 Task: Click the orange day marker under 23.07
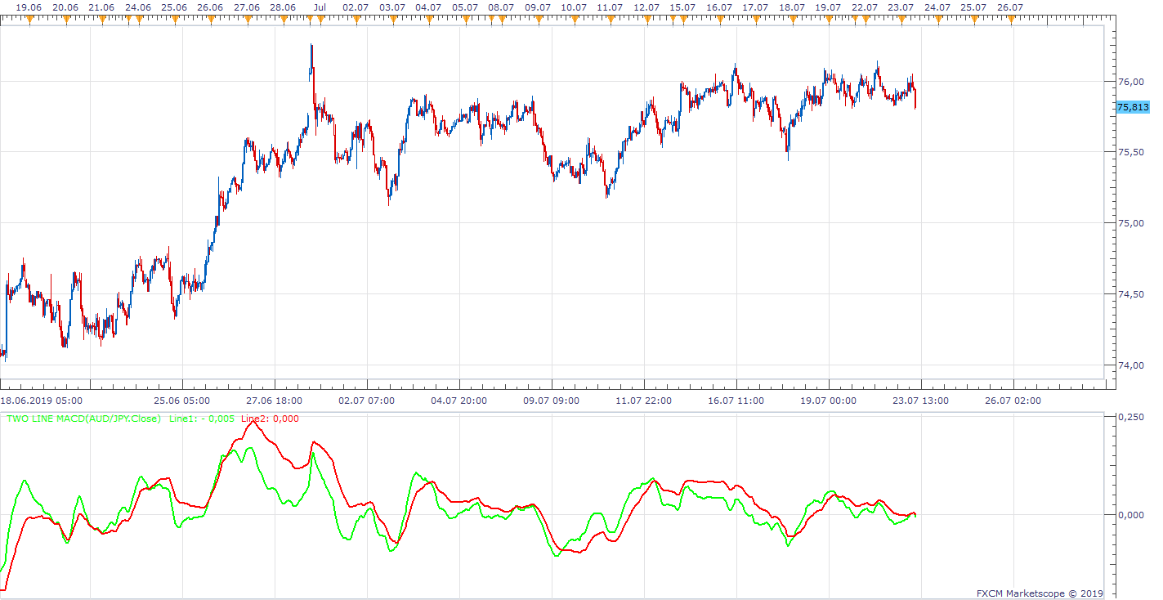pos(901,20)
